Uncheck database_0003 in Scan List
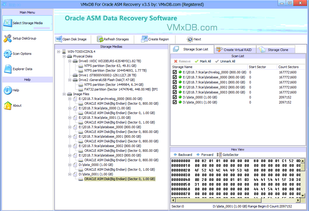Image resolution: width=309 pixels, height=211 pixels. click(175, 92)
